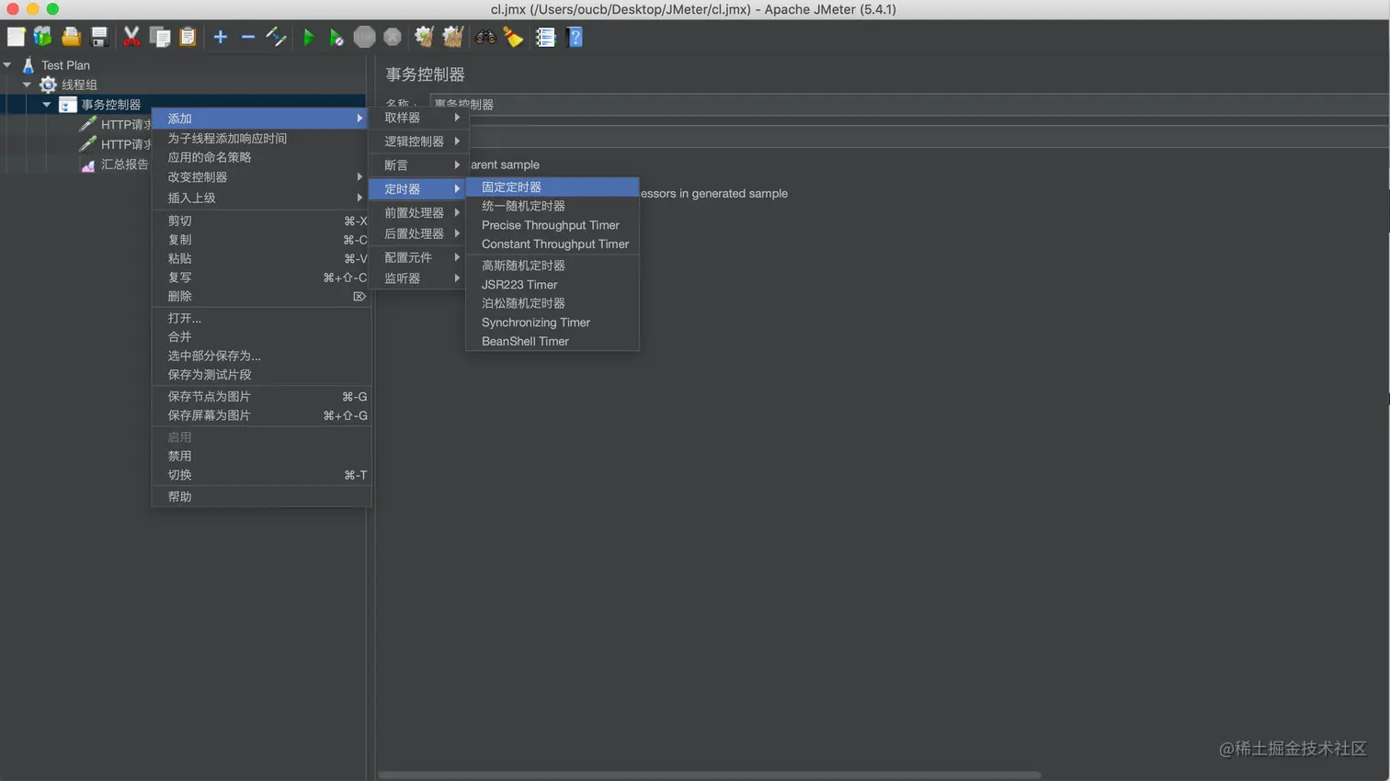
Task: Select JSR223 Timer
Action: pyautogui.click(x=553, y=285)
